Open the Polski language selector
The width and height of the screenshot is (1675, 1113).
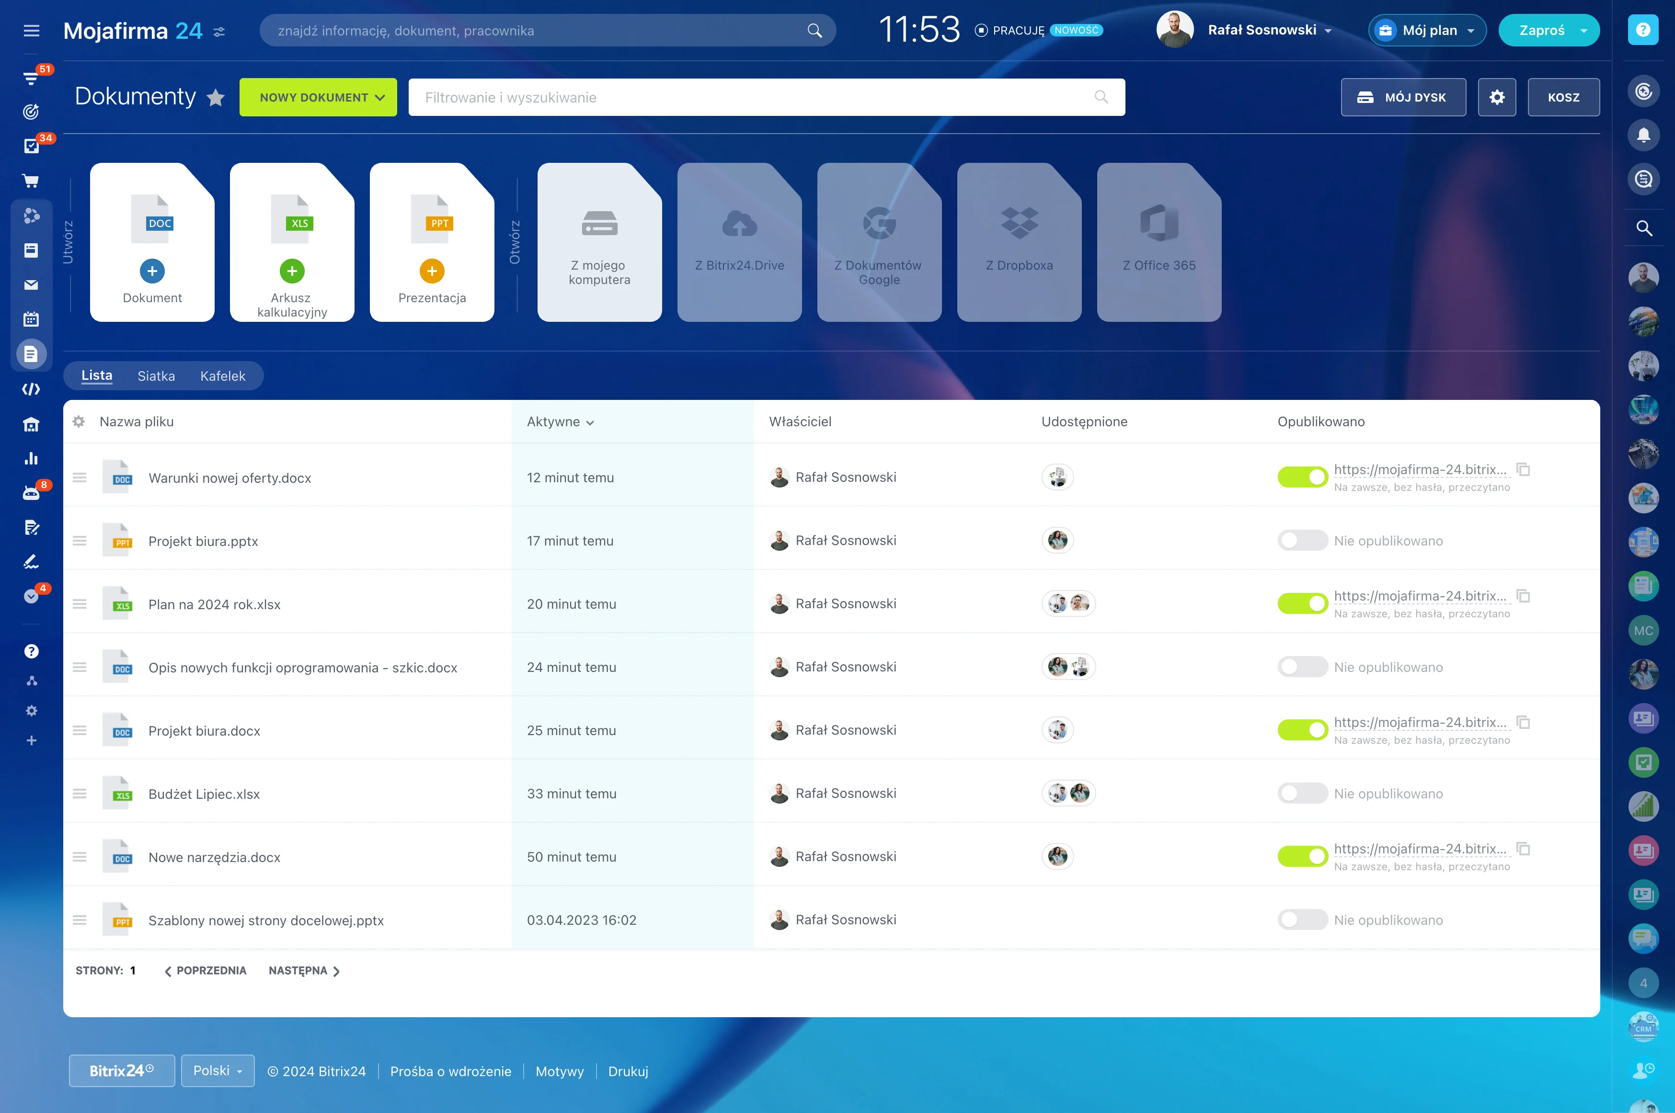(x=217, y=1070)
